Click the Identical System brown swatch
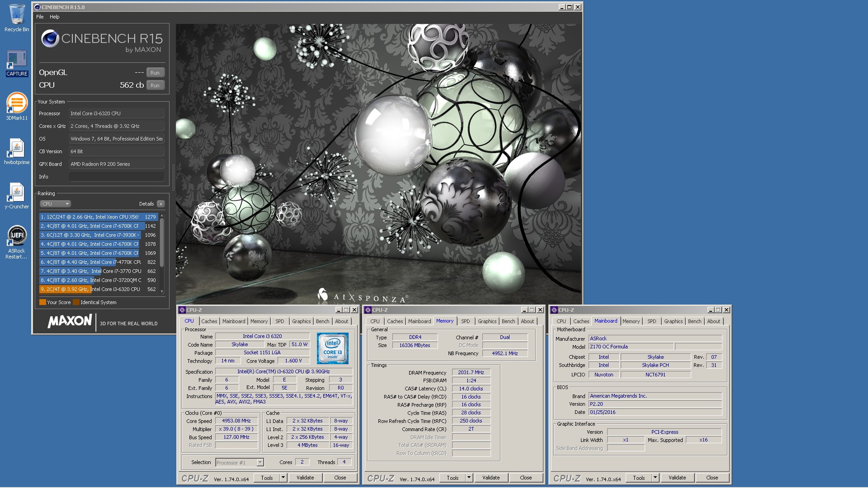 76,302
